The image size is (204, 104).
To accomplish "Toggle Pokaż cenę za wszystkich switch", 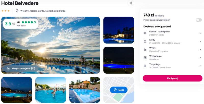I will [199, 20].
